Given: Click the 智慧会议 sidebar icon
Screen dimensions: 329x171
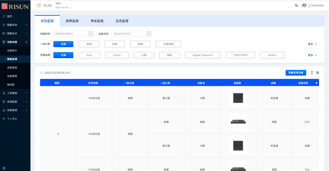Looking at the screenshot, I should pyautogui.click(x=4, y=34).
